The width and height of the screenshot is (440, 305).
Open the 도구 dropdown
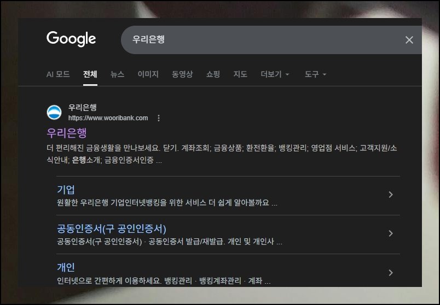pyautogui.click(x=315, y=74)
